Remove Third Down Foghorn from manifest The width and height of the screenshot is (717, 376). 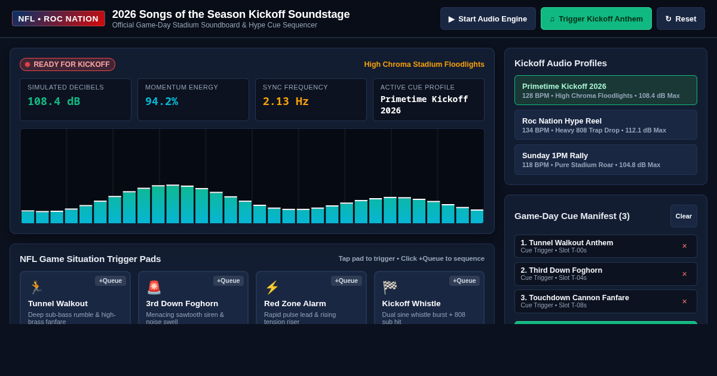pyautogui.click(x=685, y=273)
